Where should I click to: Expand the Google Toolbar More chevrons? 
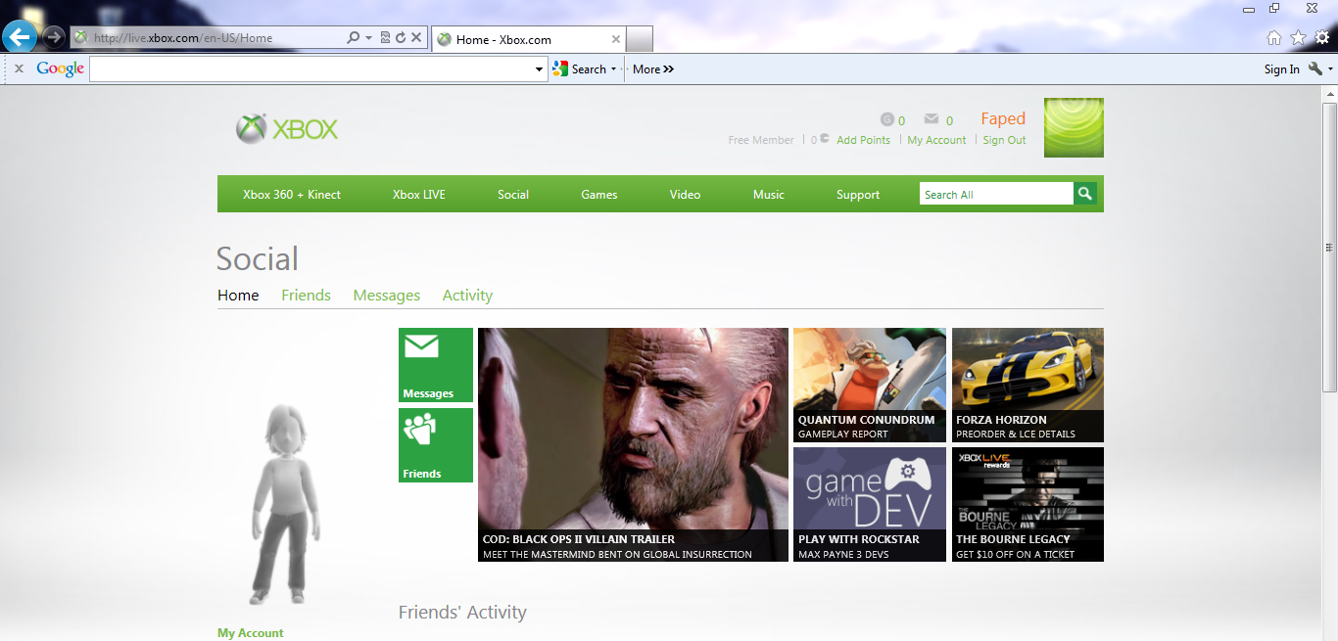point(653,69)
